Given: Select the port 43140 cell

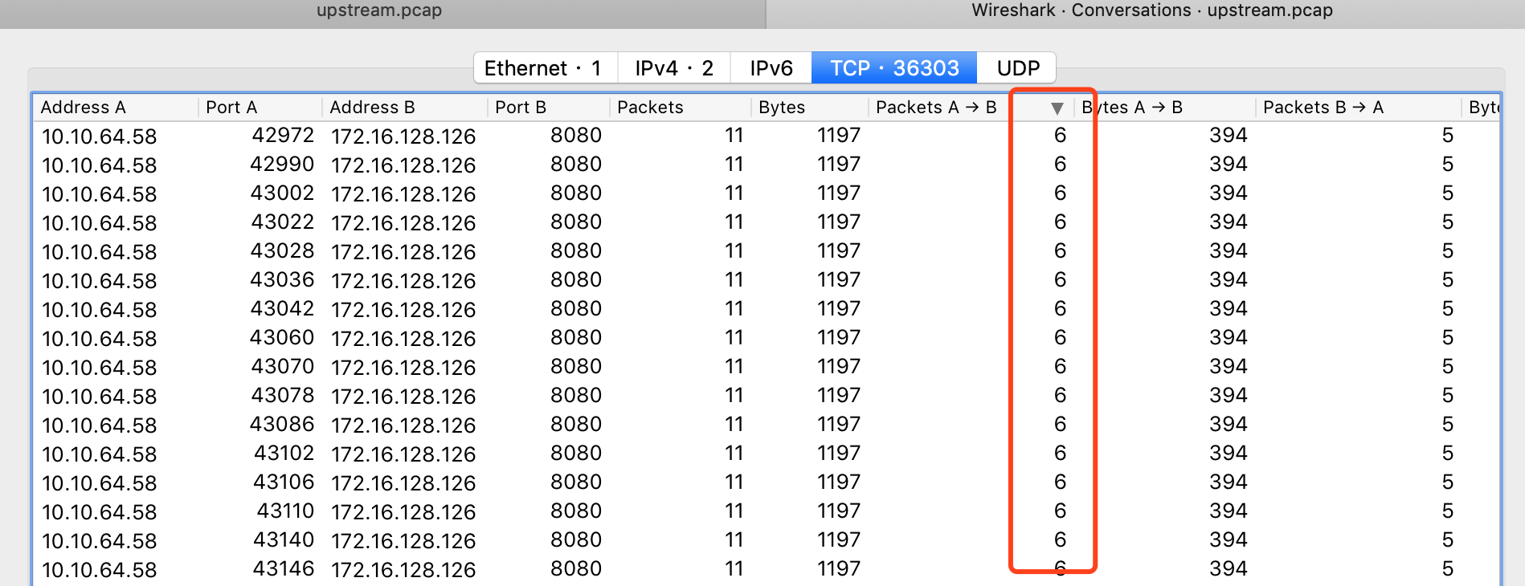Looking at the screenshot, I should coord(284,540).
